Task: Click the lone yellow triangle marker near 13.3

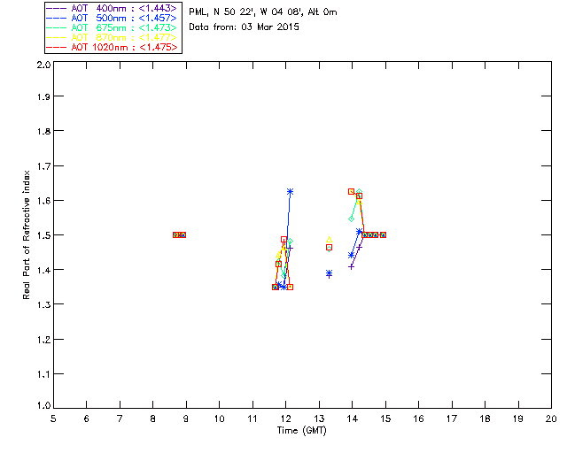Action: 329,240
